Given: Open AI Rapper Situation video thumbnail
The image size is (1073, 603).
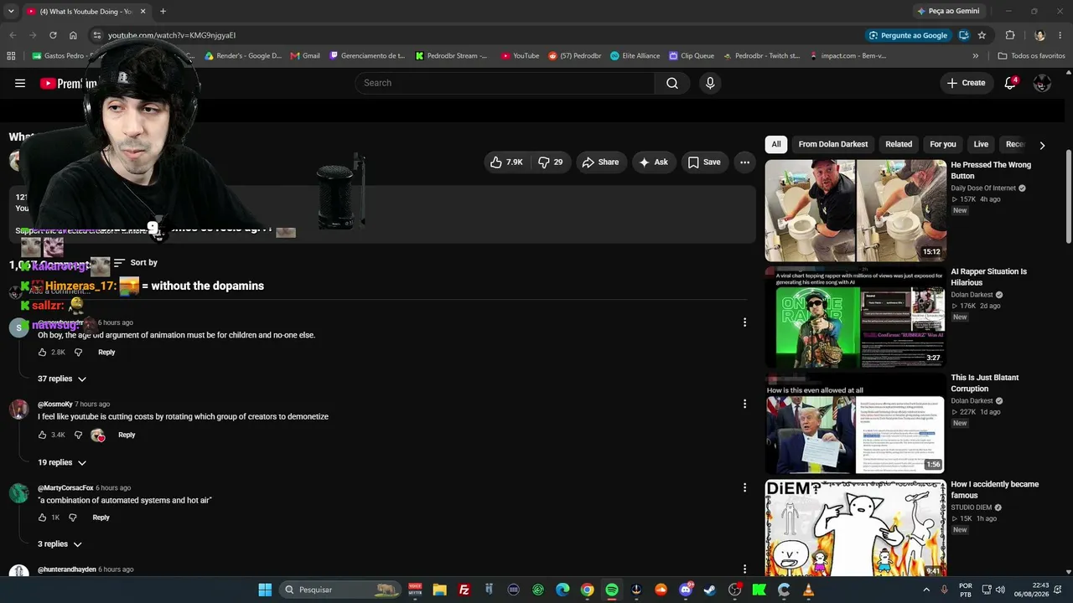Looking at the screenshot, I should 856,318.
